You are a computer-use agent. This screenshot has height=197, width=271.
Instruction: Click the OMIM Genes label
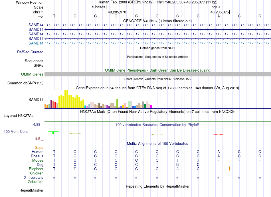coord(32,74)
